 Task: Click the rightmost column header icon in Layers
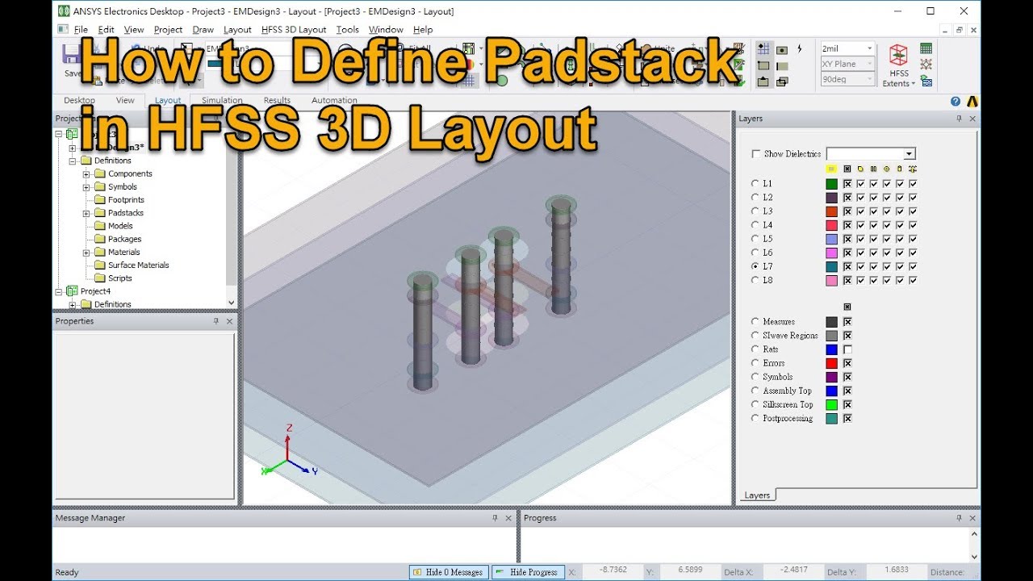[913, 169]
